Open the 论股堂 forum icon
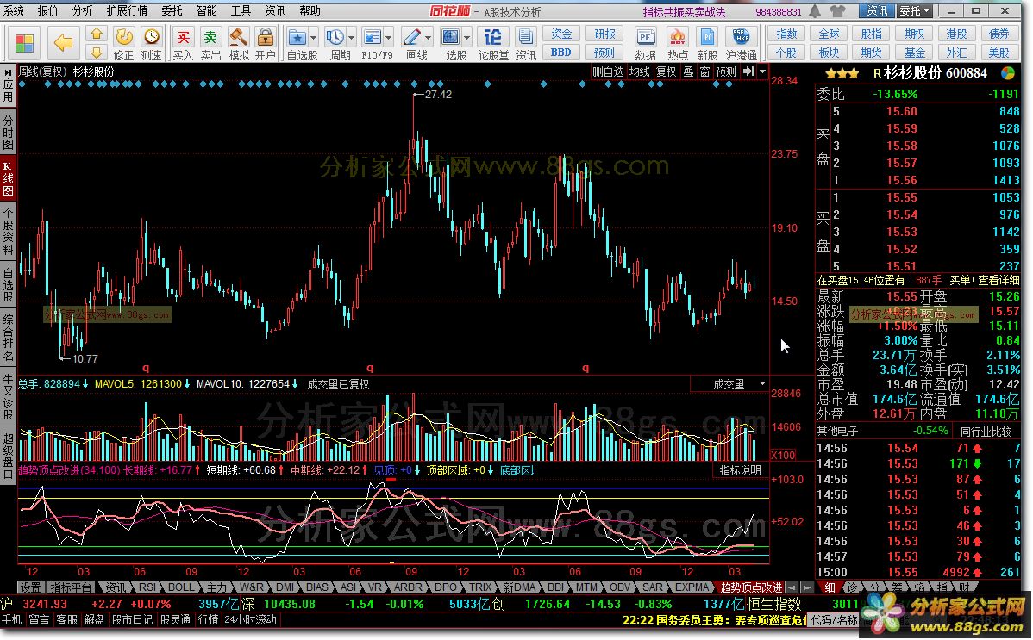The width and height of the screenshot is (1033, 640). 492,37
